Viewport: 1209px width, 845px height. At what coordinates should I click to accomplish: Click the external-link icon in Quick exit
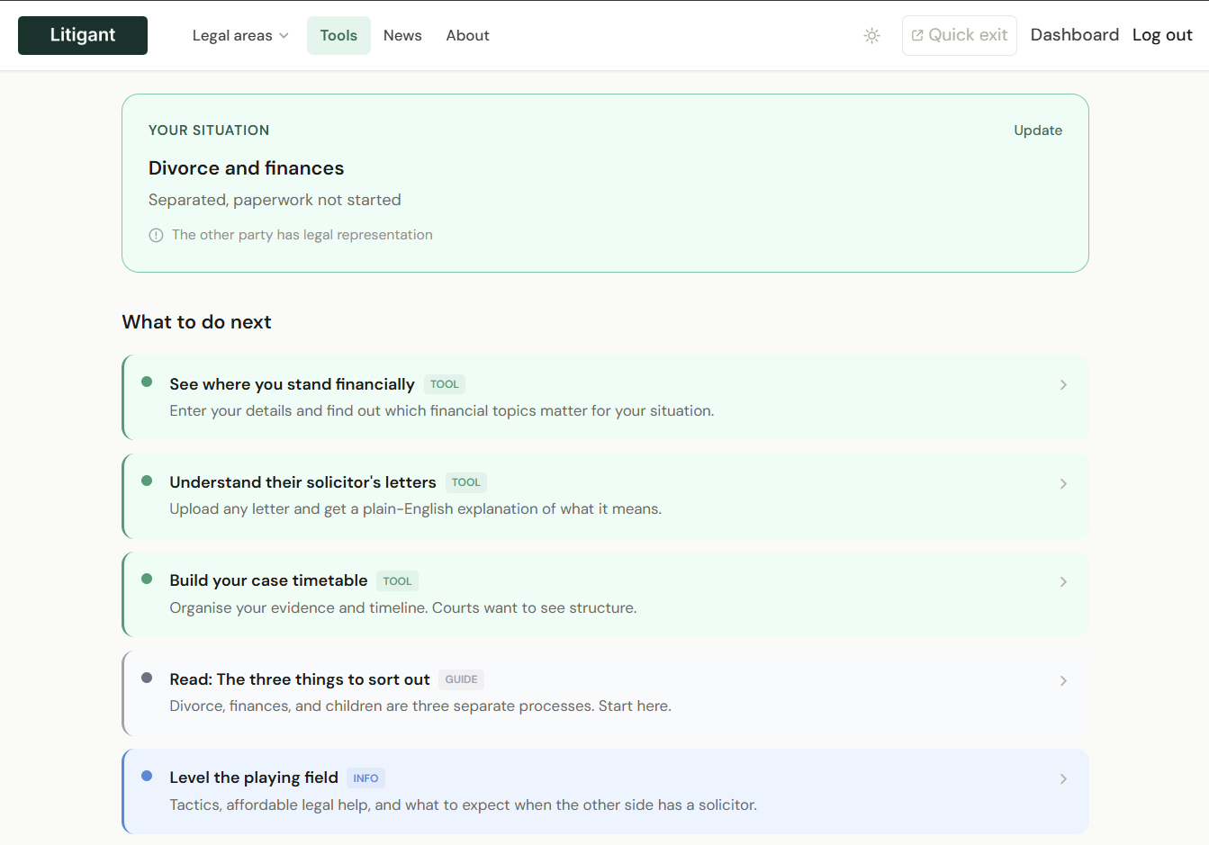coord(917,35)
